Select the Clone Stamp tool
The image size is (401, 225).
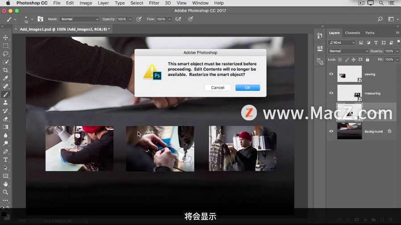coord(5,102)
